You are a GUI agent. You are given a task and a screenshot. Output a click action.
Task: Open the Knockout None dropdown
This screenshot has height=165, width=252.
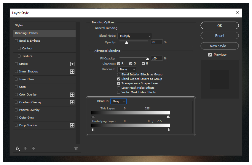[x=127, y=69]
